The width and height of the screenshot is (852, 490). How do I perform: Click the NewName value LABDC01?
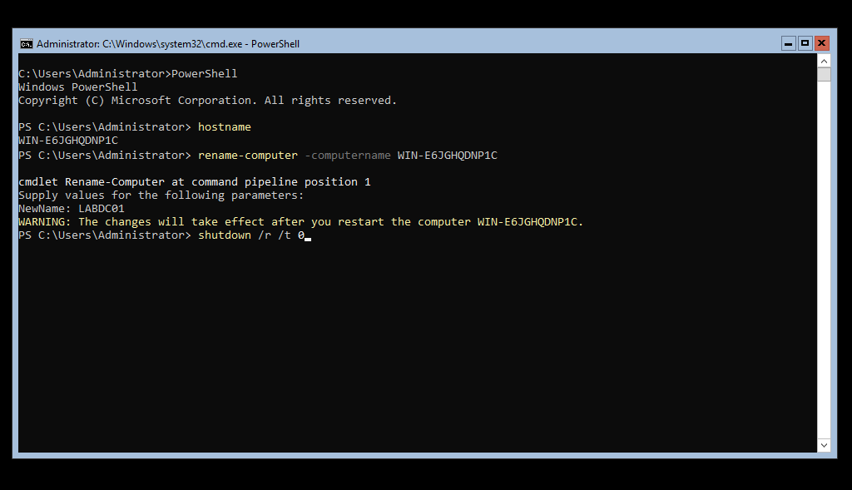click(x=102, y=209)
